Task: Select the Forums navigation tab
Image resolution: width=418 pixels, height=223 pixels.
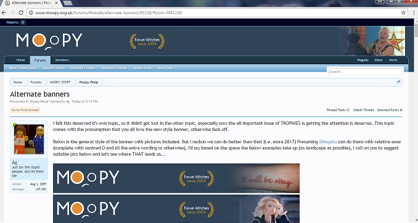Action: tap(40, 61)
